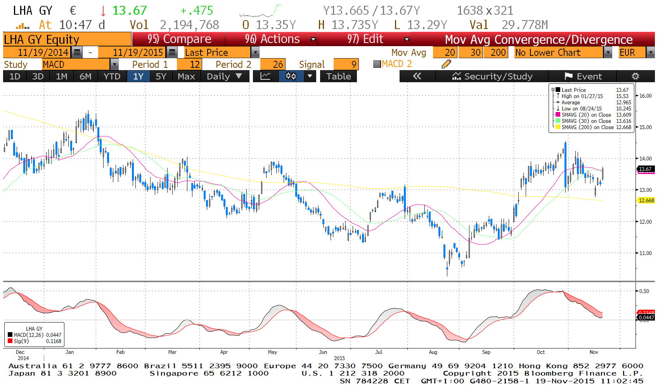Screen dimensions: 658x388
Task: Open chart settings gear icon
Action: tap(635, 76)
